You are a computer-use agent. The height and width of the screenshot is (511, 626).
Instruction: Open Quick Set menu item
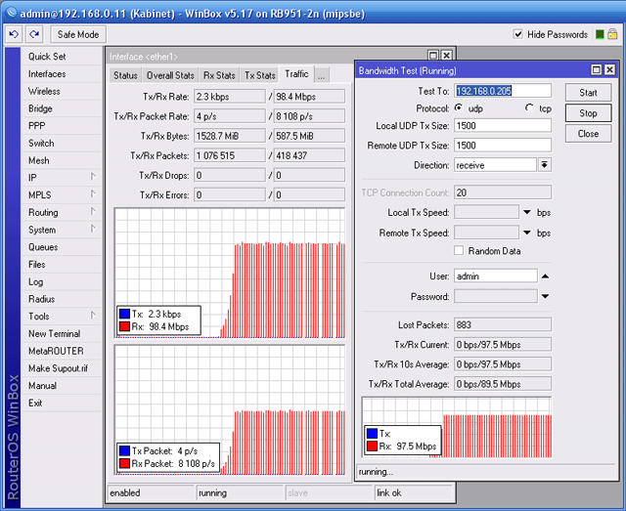pos(62,57)
